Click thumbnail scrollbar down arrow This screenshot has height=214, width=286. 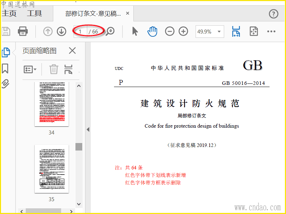tap(79, 204)
